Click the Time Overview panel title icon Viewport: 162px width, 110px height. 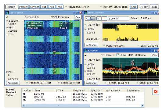coord(85,13)
